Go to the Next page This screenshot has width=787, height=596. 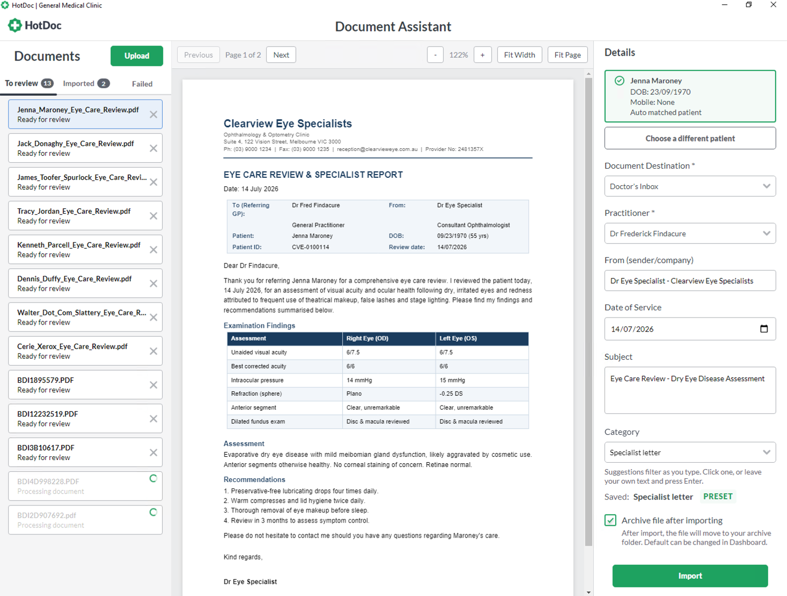coord(281,55)
